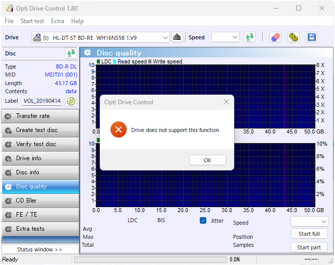Click the eject disc tray icon

coord(177,37)
